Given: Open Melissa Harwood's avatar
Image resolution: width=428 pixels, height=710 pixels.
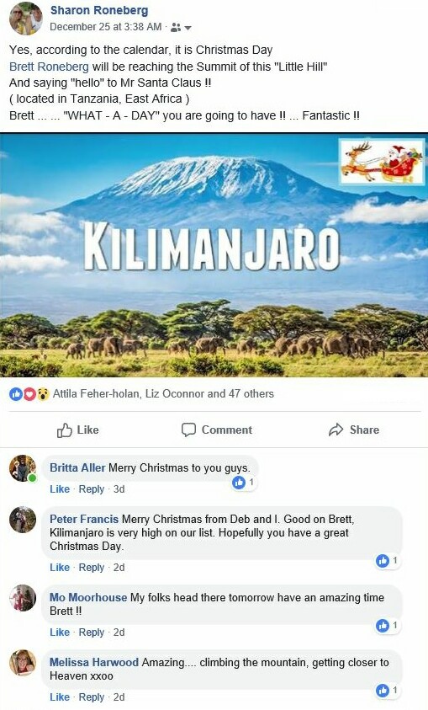Looking at the screenshot, I should pos(23,663).
